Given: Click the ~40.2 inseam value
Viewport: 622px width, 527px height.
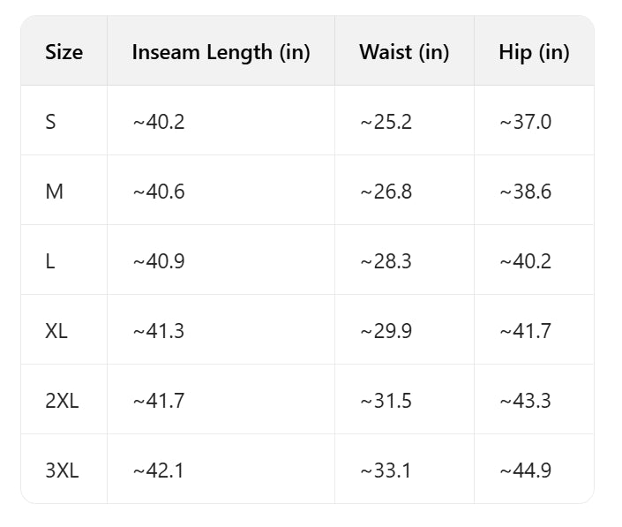Looking at the screenshot, I should [159, 122].
